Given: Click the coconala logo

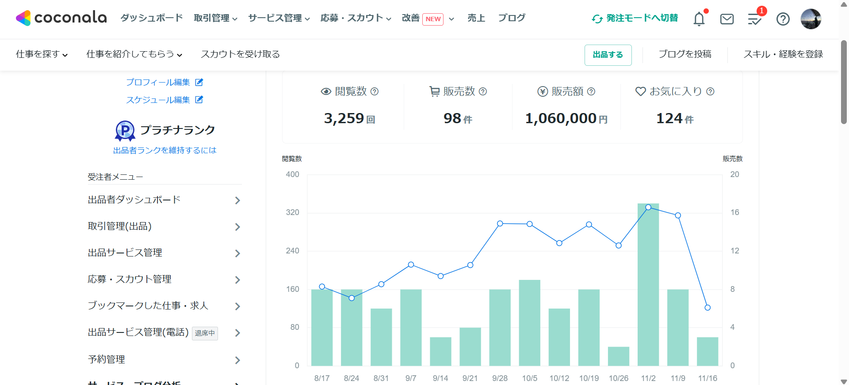Looking at the screenshot, I should 61,18.
